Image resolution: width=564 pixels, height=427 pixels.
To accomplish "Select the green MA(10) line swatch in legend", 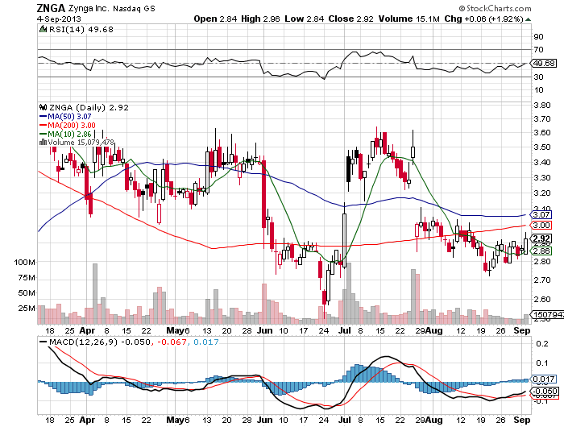I will 44,134.
